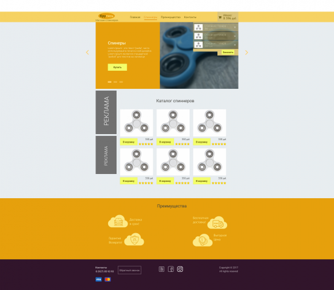Advance slider with right arrow
The image size is (334, 290).
[x=246, y=53]
